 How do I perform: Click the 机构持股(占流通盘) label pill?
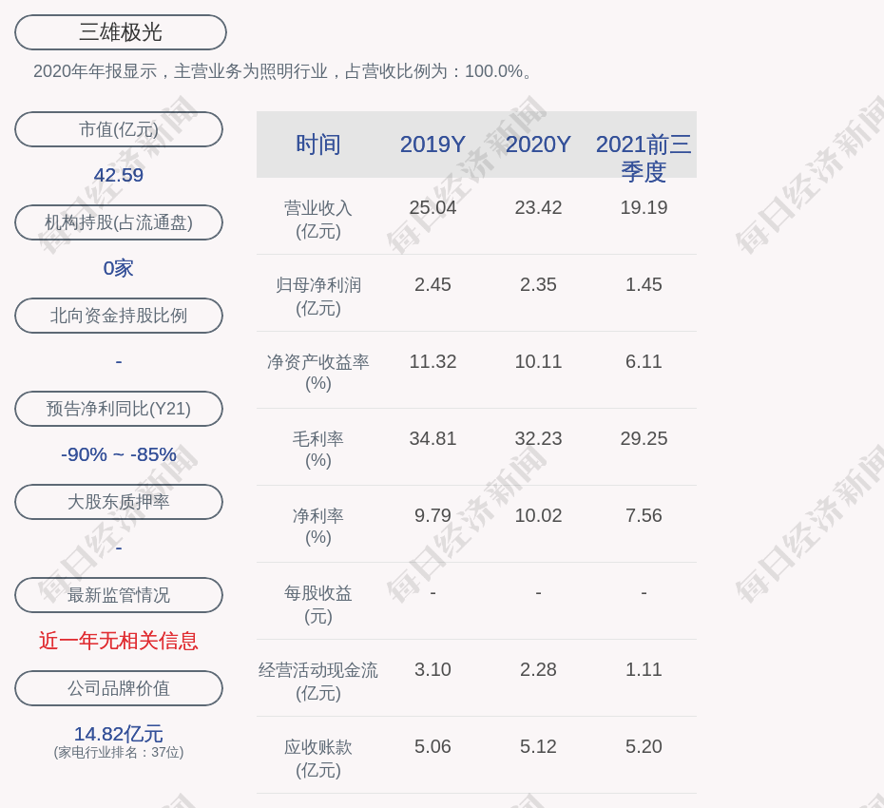(119, 222)
